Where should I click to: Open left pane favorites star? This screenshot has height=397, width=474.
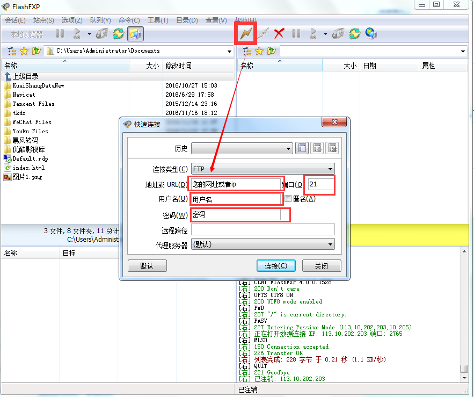pos(24,51)
